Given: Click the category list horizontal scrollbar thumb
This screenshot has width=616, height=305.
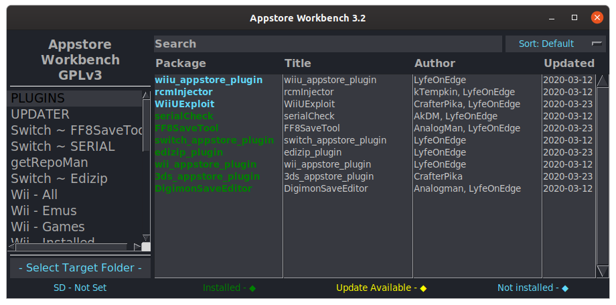Looking at the screenshot, I should (x=72, y=247).
